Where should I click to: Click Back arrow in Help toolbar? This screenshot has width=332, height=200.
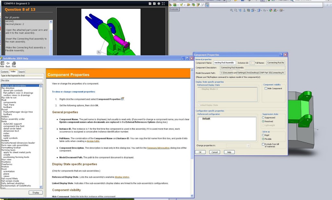coord(8,63)
